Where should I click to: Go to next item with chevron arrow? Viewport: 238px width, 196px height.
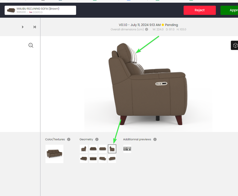pos(22,27)
